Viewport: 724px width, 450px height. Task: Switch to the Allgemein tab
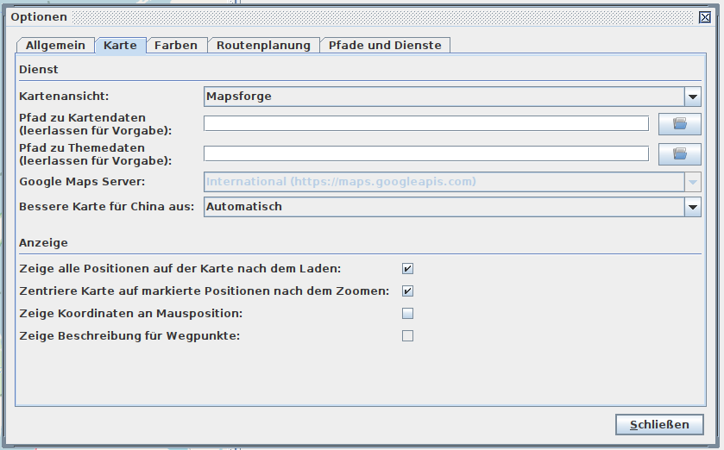tap(55, 46)
